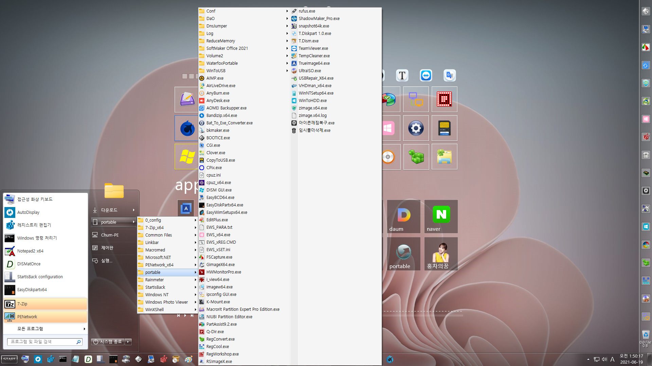Screen dimensions: 652x366
Task: Click the ShadowMaker_Pro.exe icon
Action: point(294,19)
